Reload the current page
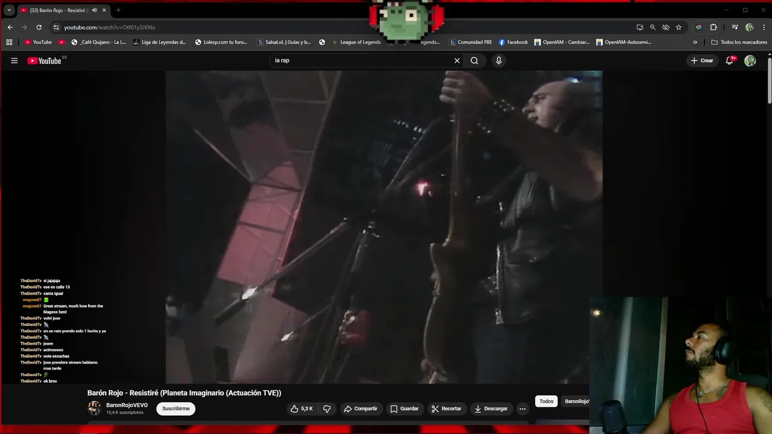The image size is (772, 434). pyautogui.click(x=39, y=27)
